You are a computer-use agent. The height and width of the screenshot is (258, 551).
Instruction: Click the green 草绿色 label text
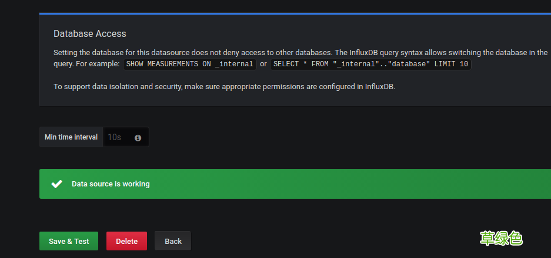click(x=501, y=238)
